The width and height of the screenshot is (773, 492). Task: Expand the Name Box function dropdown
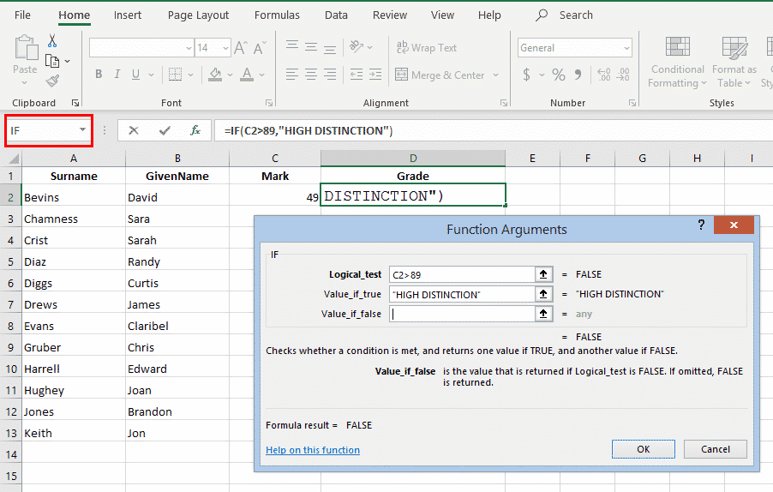tap(83, 130)
